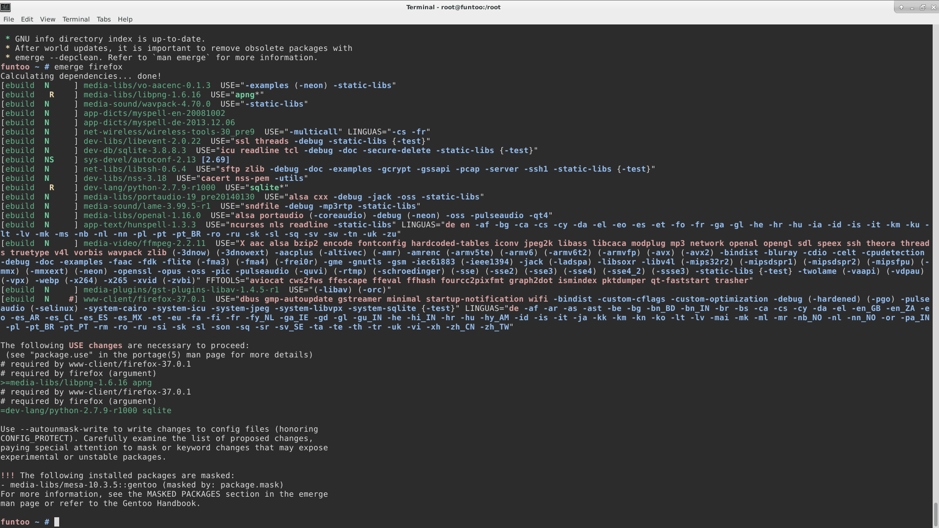Open the Terminal menu
This screenshot has width=939, height=528.
pos(76,19)
